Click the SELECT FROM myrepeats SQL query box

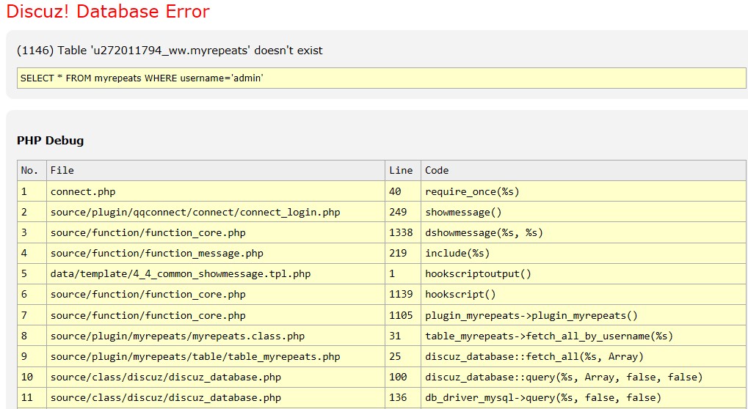[382, 78]
